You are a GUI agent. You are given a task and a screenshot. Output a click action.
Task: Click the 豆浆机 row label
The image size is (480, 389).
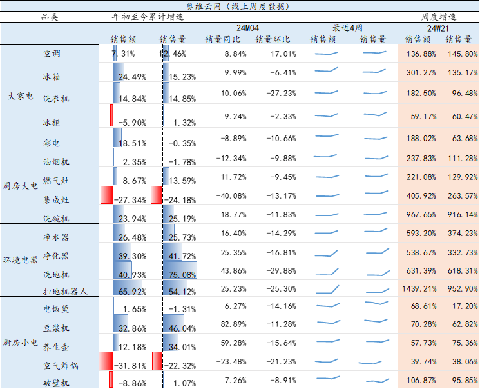click(56, 328)
